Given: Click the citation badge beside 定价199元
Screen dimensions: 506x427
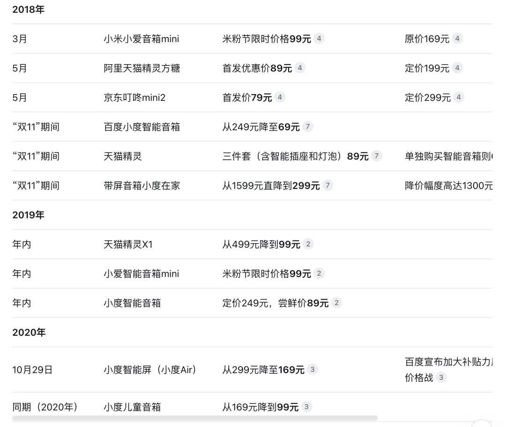Looking at the screenshot, I should (457, 68).
